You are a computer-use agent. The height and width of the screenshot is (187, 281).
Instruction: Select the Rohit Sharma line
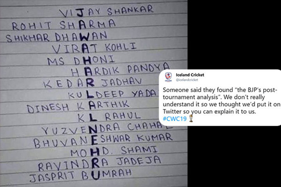[x=64, y=25]
